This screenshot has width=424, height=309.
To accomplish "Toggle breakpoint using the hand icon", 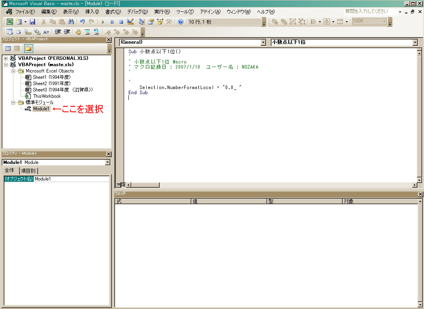I will [x=78, y=32].
